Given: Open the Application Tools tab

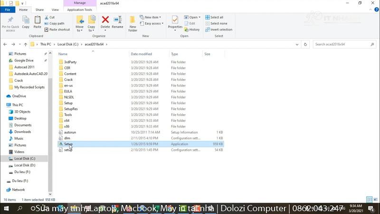Looking at the screenshot, I should point(79,10).
